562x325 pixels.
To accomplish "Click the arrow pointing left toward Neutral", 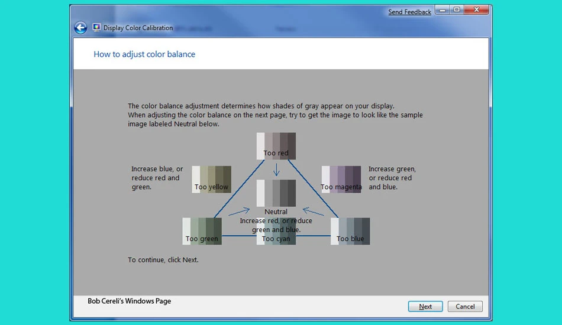I will (314, 211).
